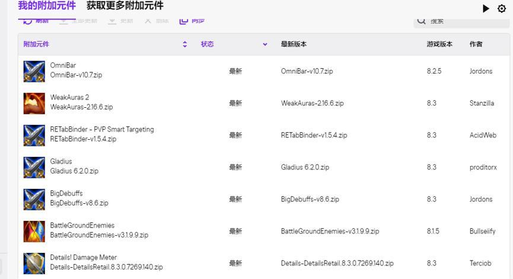Click the 作者 column header
513x279 pixels.
pos(476,44)
